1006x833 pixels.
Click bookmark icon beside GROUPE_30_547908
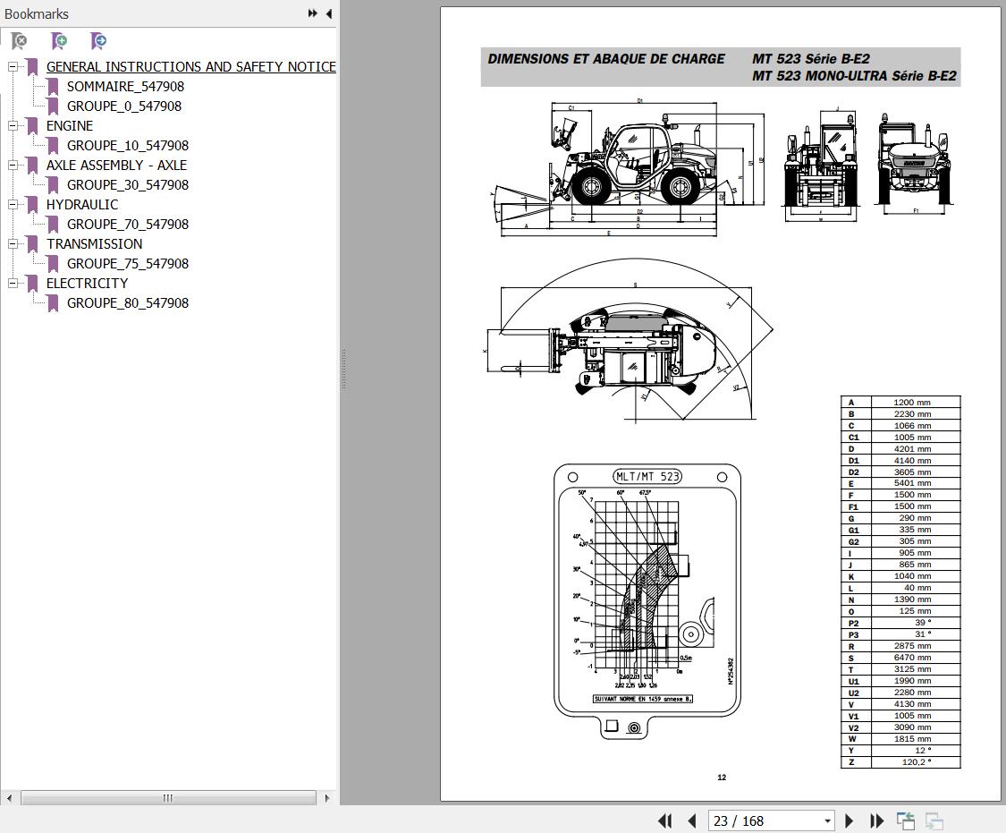click(x=54, y=185)
